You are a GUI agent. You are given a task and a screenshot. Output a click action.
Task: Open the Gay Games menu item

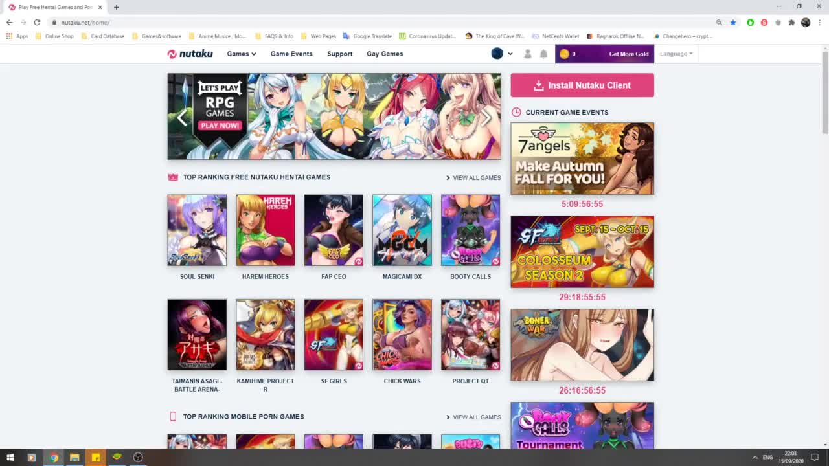[x=385, y=54]
